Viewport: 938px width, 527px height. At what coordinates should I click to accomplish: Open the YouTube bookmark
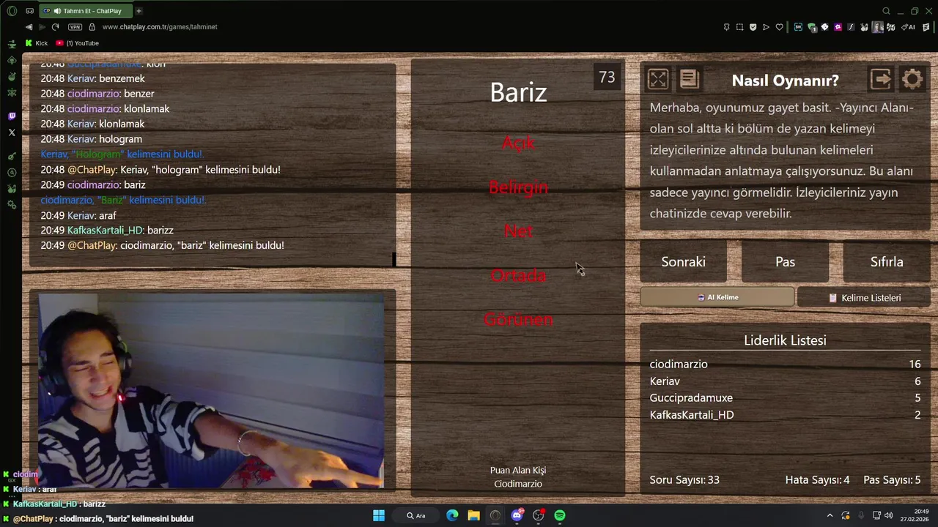77,43
